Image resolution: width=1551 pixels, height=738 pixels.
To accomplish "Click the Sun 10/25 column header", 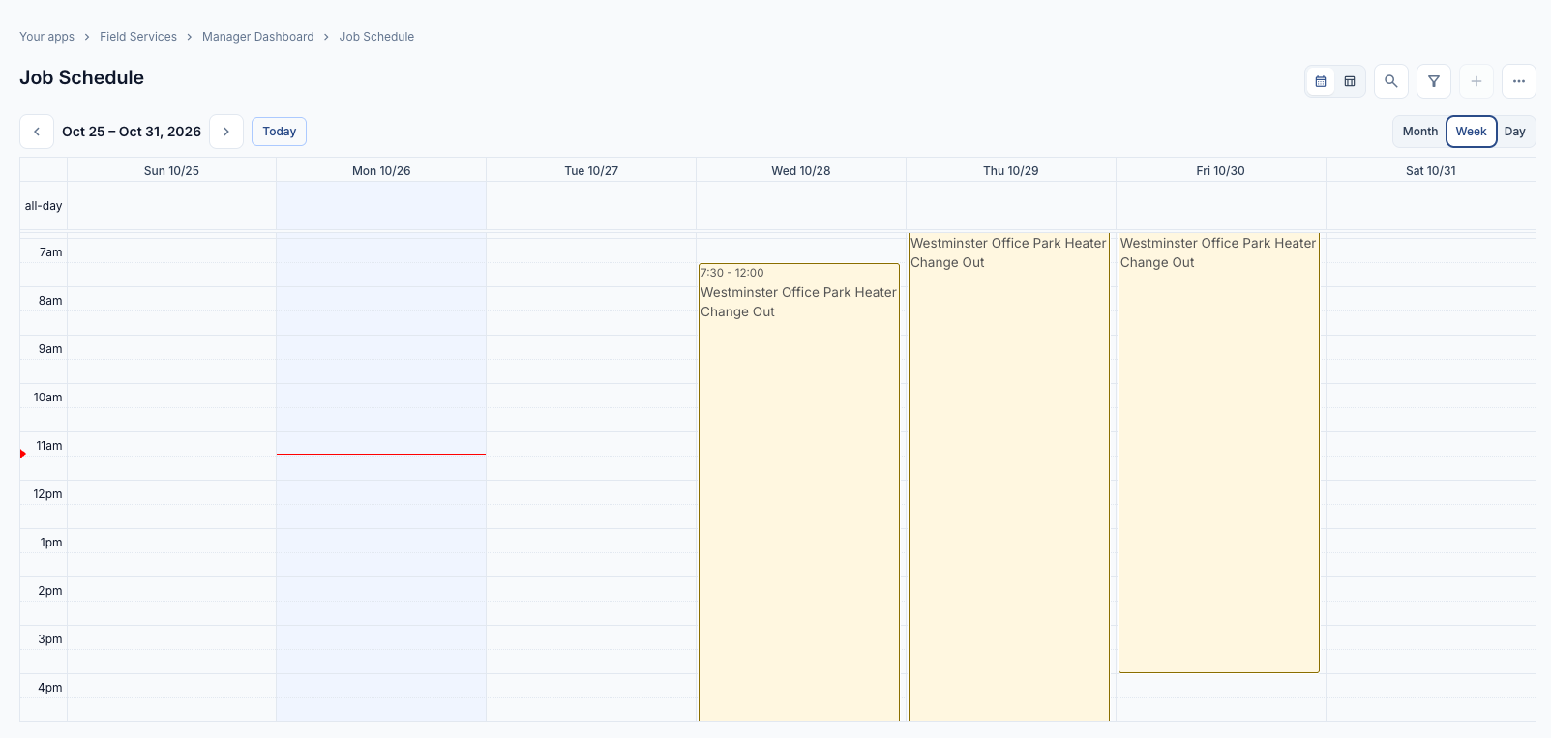I will [x=171, y=171].
